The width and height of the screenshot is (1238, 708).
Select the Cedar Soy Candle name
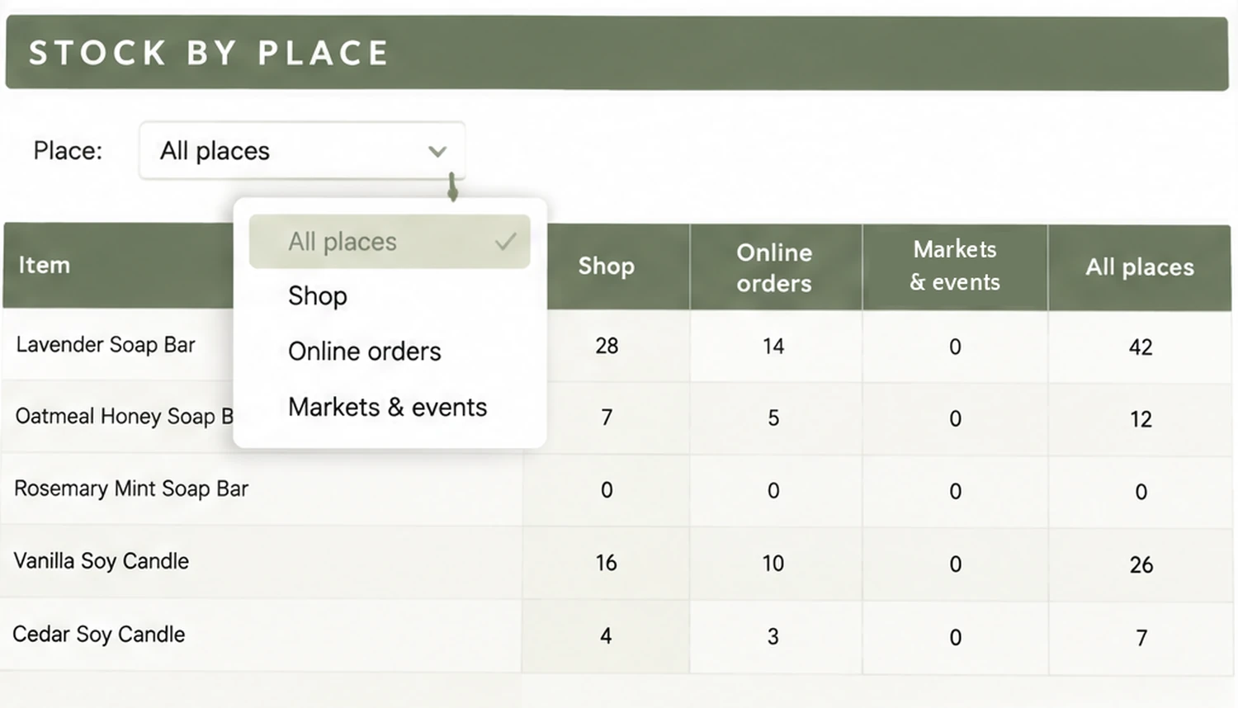tap(99, 634)
